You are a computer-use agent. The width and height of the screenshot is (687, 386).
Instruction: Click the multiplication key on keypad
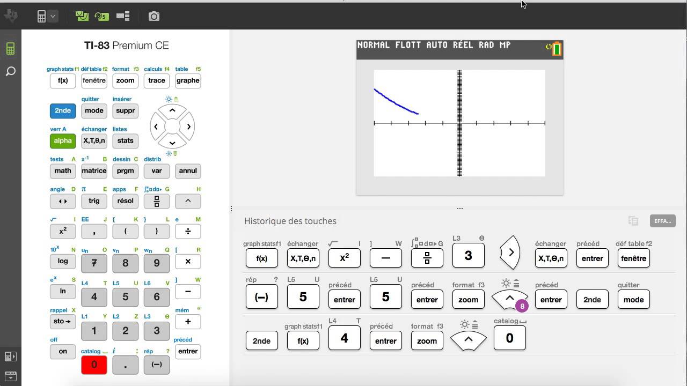tap(188, 262)
